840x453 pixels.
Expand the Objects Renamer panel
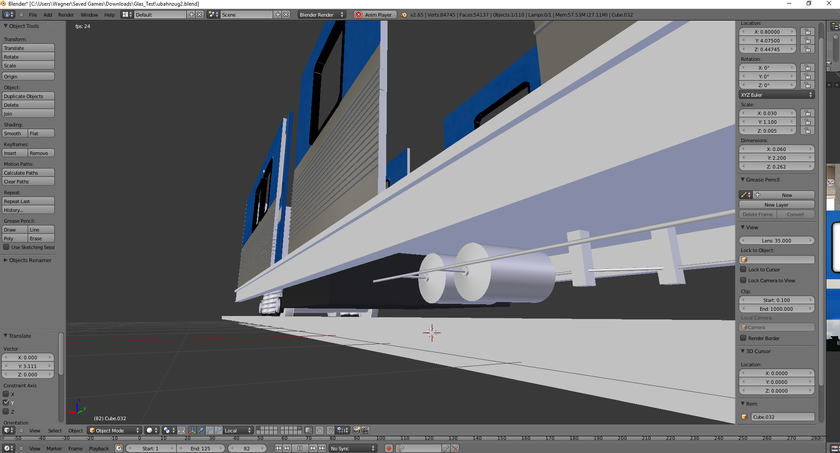point(30,260)
